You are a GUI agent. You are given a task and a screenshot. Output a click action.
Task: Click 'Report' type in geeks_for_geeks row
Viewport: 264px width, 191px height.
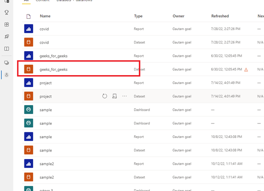point(139,56)
